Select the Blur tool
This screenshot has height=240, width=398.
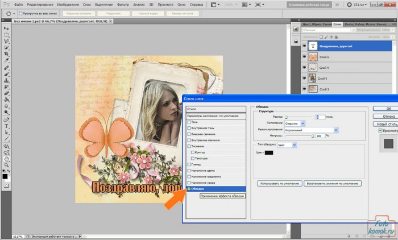click(x=6, y=106)
